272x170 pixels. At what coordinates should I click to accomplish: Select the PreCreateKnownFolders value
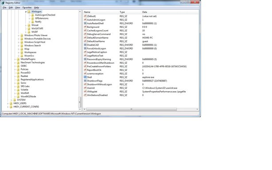click(99, 66)
